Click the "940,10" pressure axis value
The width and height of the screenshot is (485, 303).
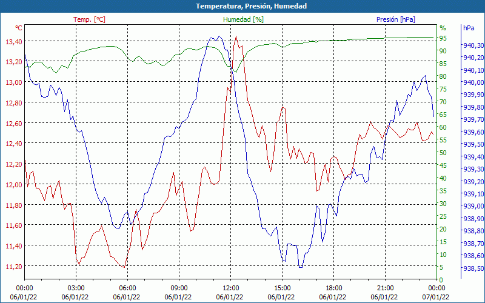pos(473,70)
